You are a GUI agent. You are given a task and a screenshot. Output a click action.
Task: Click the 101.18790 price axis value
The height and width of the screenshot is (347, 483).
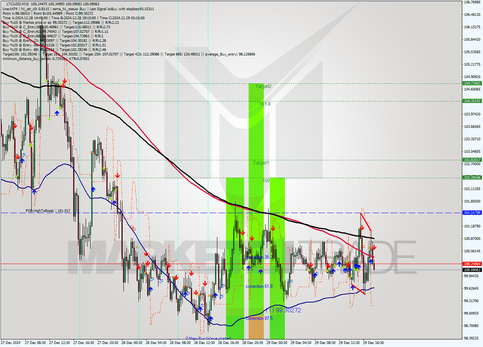click(472, 226)
